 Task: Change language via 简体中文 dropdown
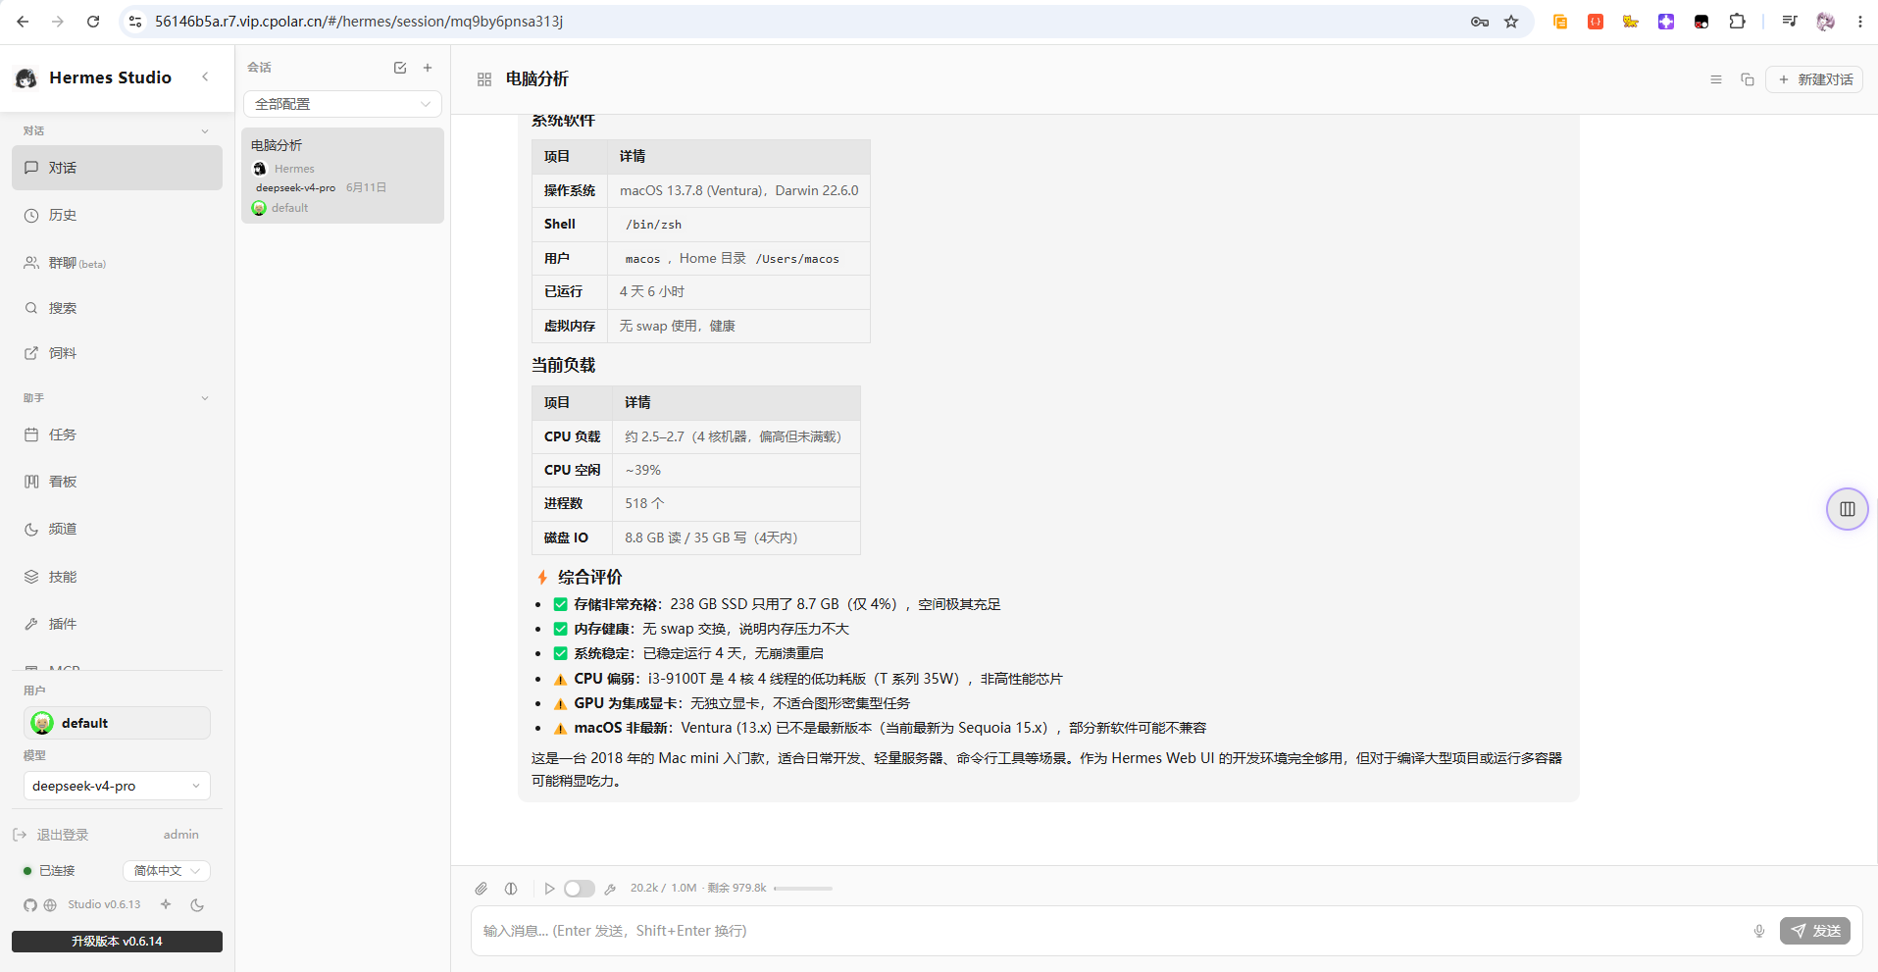pos(166,871)
